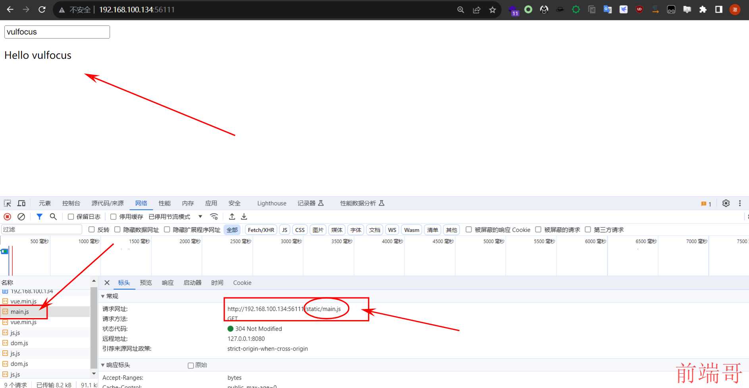
Task: Switch to the Response (响应) request tab
Action: 168,283
